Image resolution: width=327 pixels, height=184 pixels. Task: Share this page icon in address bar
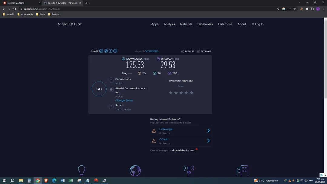pyautogui.click(x=289, y=9)
